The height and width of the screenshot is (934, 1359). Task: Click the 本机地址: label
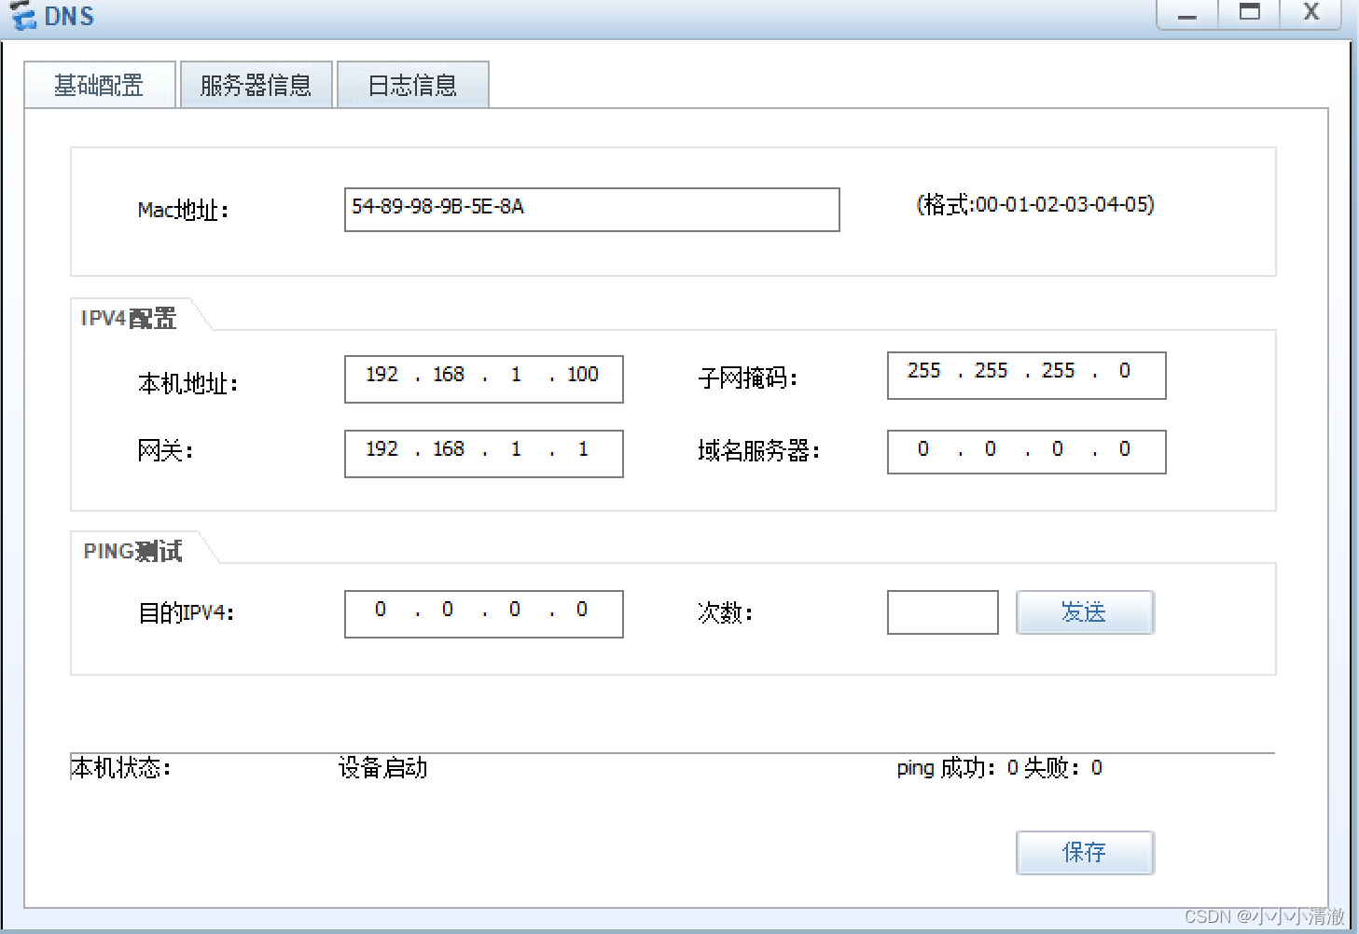coord(187,383)
